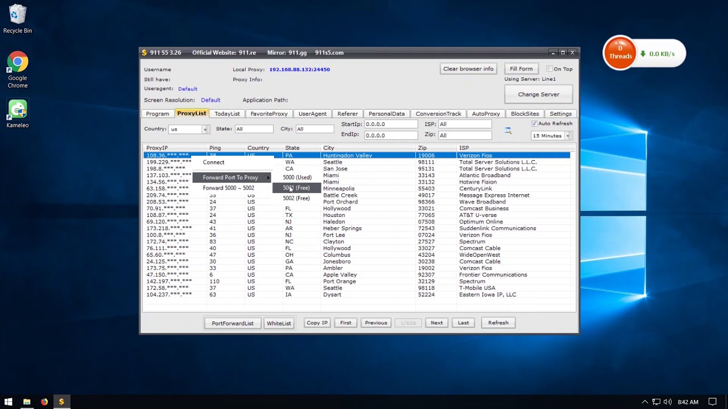Switch to the Program tab

point(158,114)
